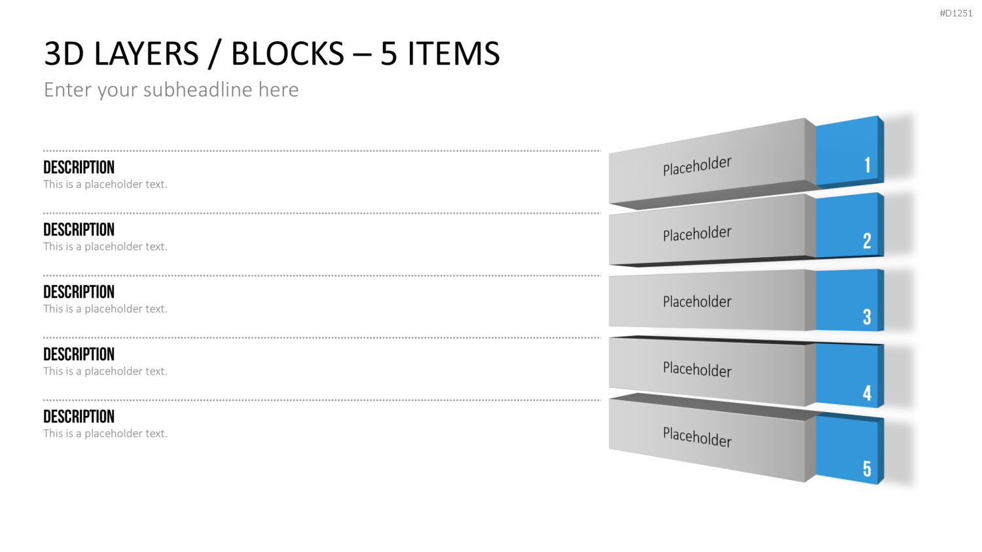The width and height of the screenshot is (982, 552).
Task: Select the blue block numbered 3
Action: tap(849, 300)
